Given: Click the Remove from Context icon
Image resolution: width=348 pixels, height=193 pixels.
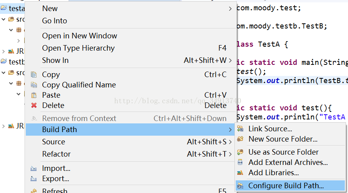Looking at the screenshot, I should pos(34,118).
